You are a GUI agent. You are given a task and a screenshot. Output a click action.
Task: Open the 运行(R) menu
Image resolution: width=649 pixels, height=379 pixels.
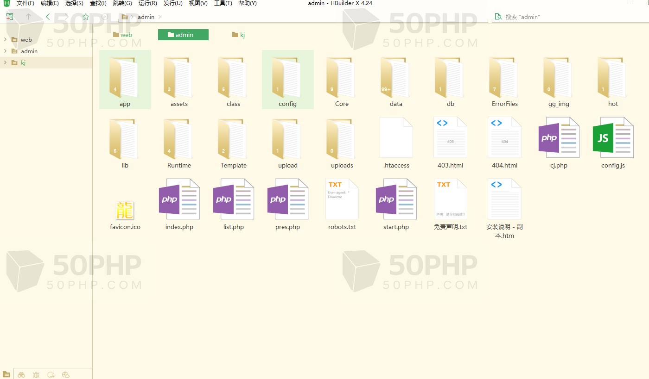click(x=147, y=3)
